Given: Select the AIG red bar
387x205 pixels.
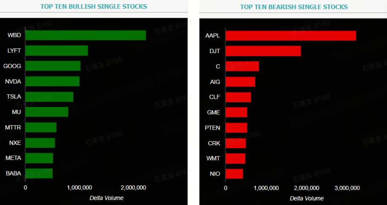Looking at the screenshot, I should 240,82.
